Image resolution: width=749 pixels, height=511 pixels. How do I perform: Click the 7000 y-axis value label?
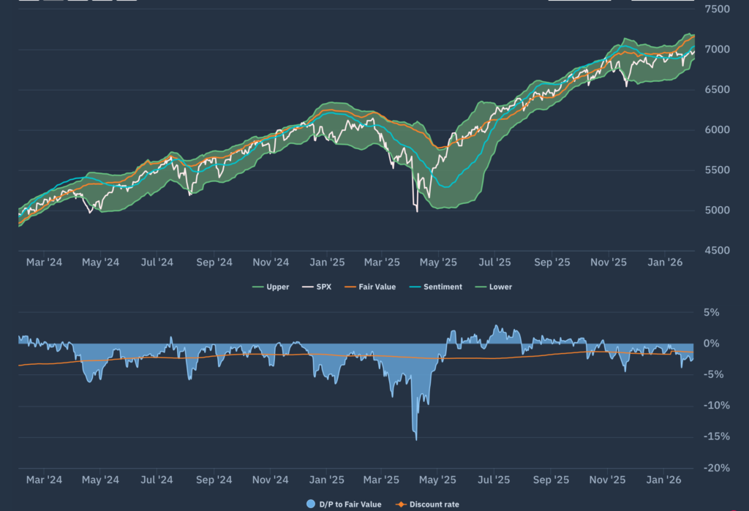point(717,50)
